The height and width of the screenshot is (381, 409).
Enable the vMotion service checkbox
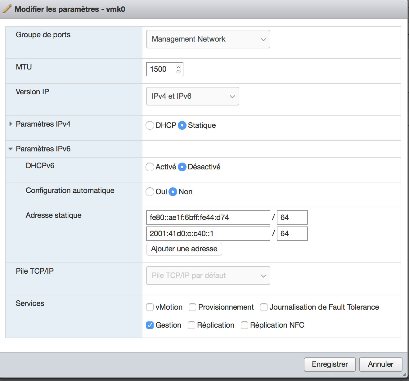coord(150,307)
